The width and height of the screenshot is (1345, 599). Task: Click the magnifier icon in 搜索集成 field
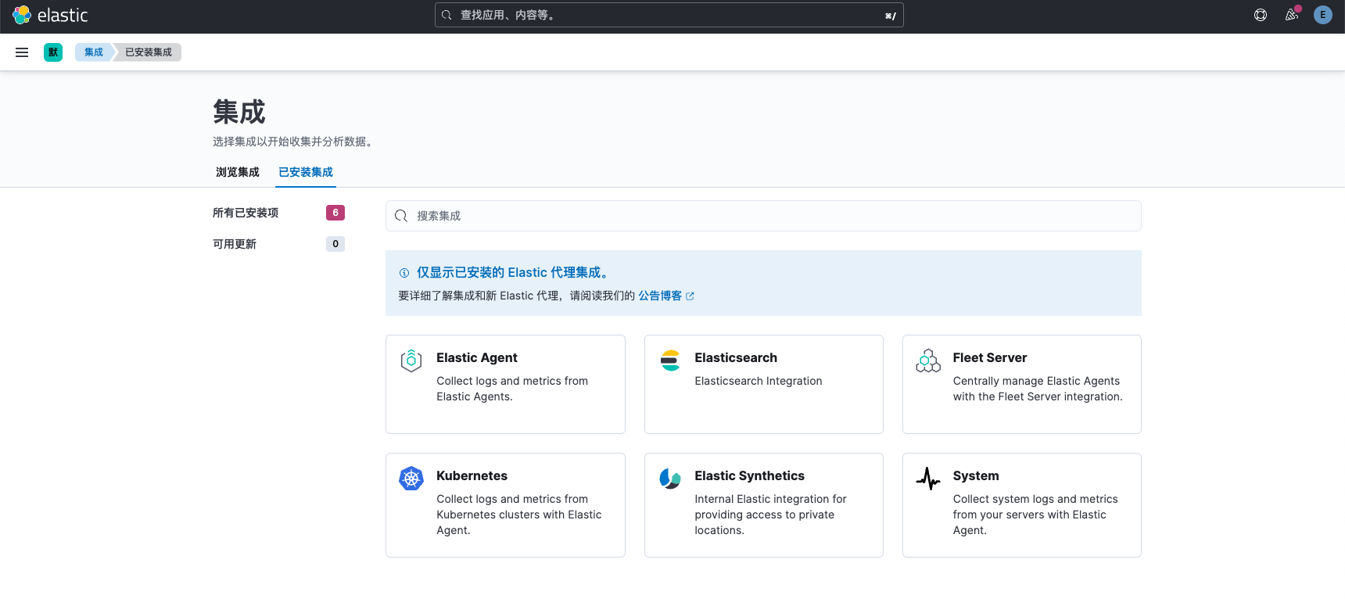point(401,216)
